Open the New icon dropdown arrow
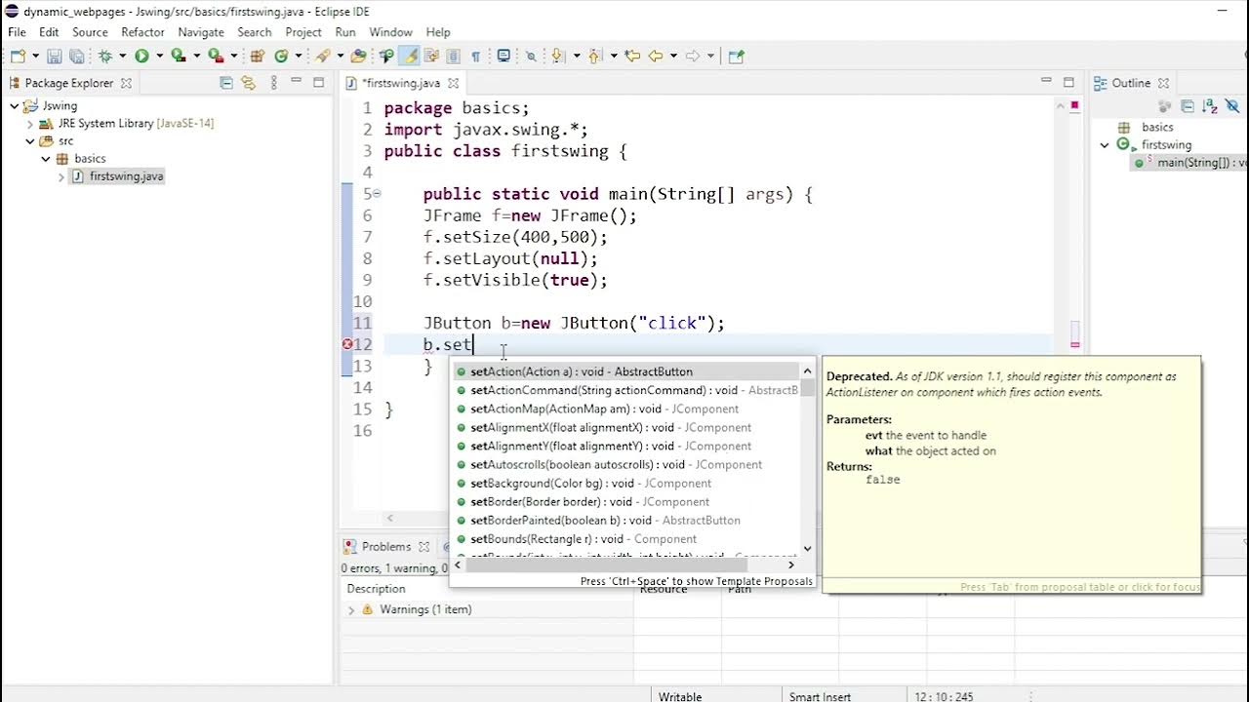This screenshot has height=702, width=1249. (36, 57)
